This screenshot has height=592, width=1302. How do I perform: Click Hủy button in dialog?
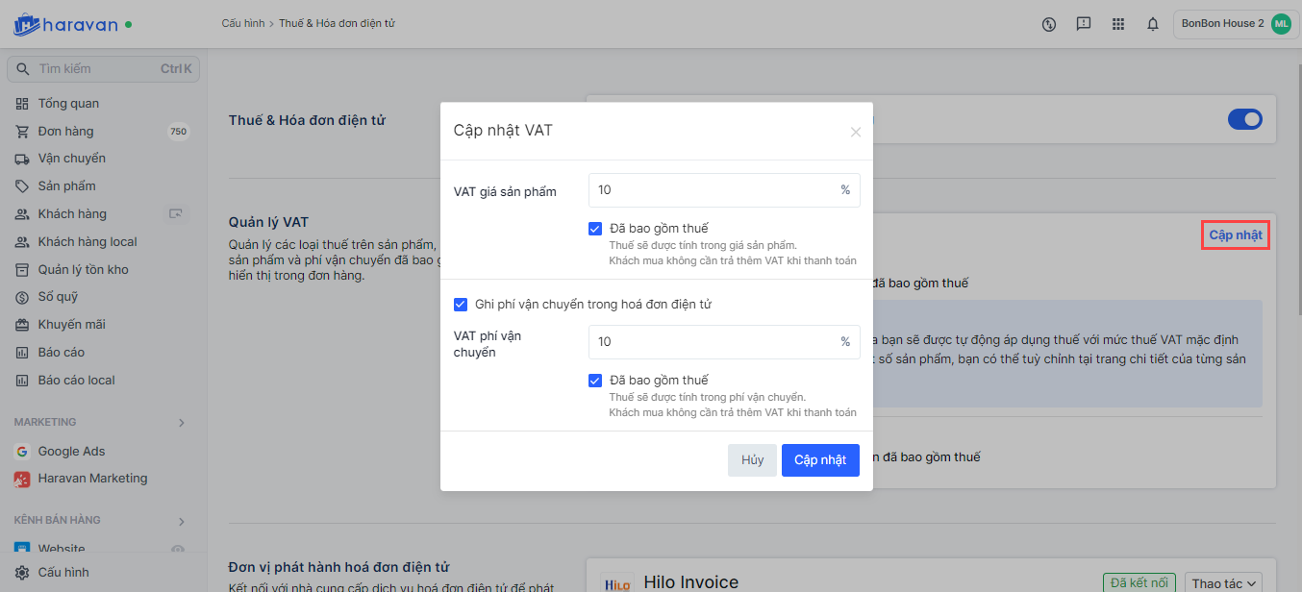coord(752,460)
